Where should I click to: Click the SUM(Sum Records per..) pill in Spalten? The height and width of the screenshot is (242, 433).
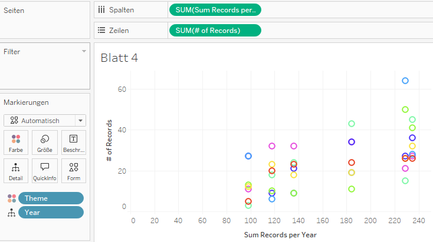coord(215,9)
